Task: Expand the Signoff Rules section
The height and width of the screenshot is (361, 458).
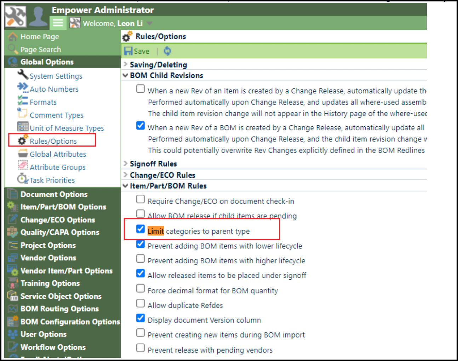Action: tap(153, 164)
